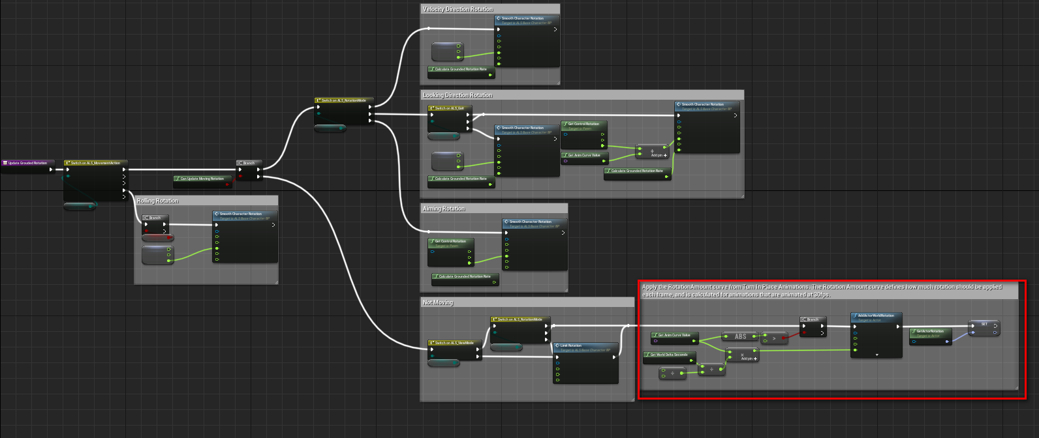
Task: Click the GetActorRotation node
Action: tap(931, 331)
